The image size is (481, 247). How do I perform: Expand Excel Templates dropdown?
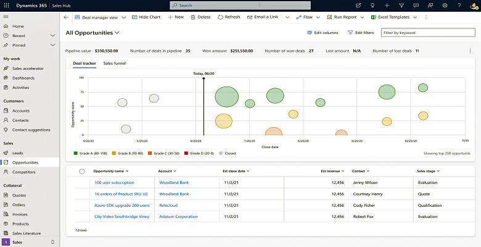coord(416,17)
